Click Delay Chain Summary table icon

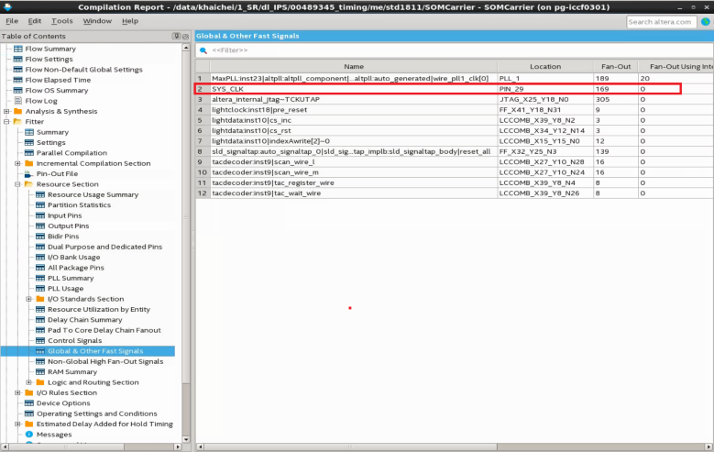(x=40, y=320)
